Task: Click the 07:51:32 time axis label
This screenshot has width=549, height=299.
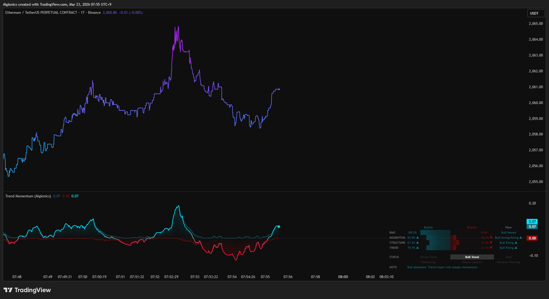Action: point(137,277)
